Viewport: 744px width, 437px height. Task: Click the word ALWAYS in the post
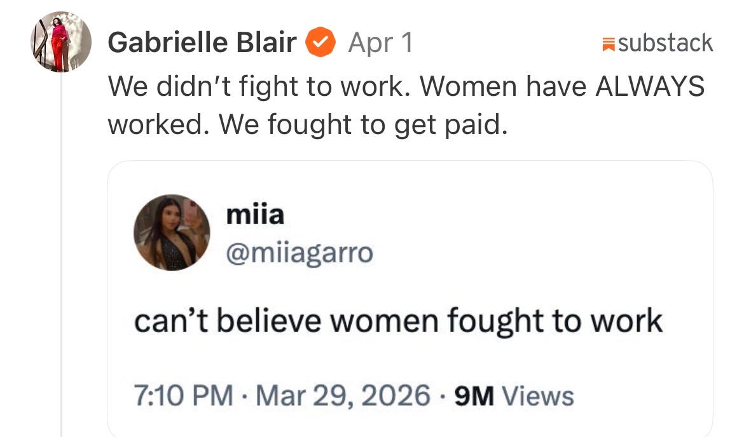(650, 86)
